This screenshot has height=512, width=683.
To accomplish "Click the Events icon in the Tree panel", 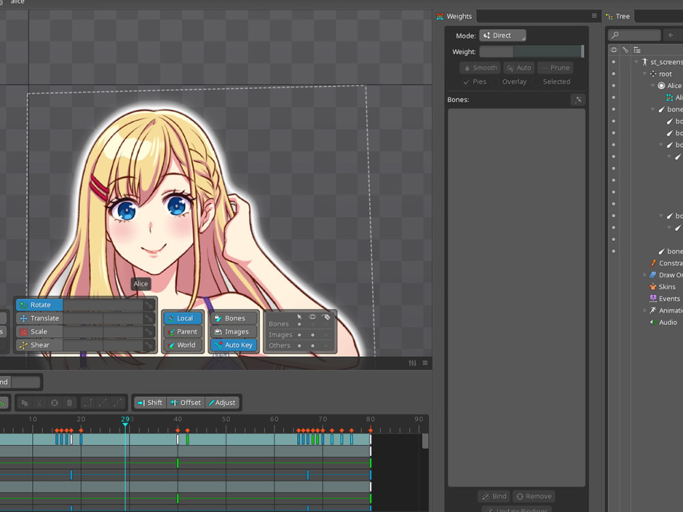I will pos(652,298).
